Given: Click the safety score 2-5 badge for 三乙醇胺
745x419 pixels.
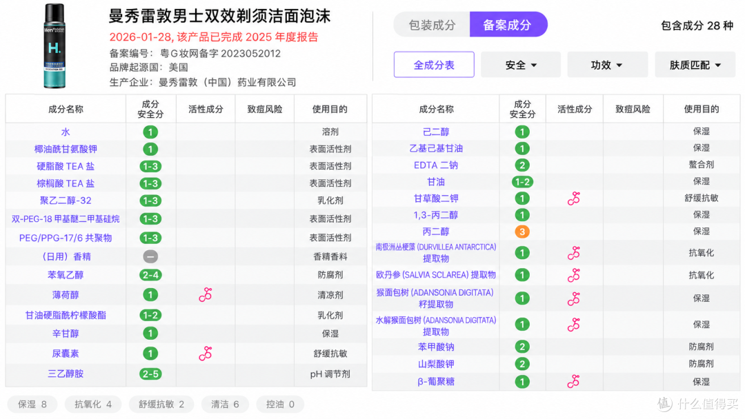Looking at the screenshot, I should [x=150, y=374].
